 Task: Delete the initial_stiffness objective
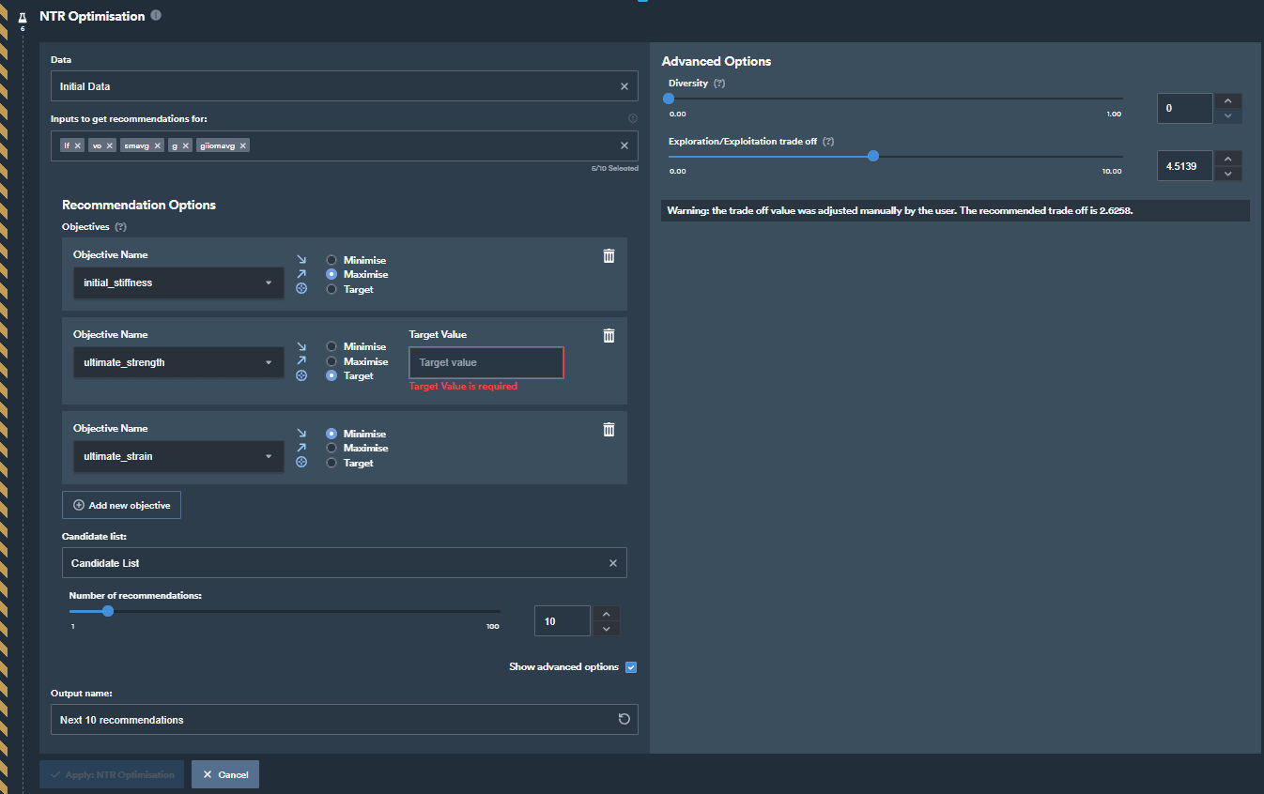tap(609, 255)
